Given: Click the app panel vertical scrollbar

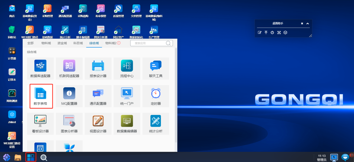Looking at the screenshot, I should point(176,95).
